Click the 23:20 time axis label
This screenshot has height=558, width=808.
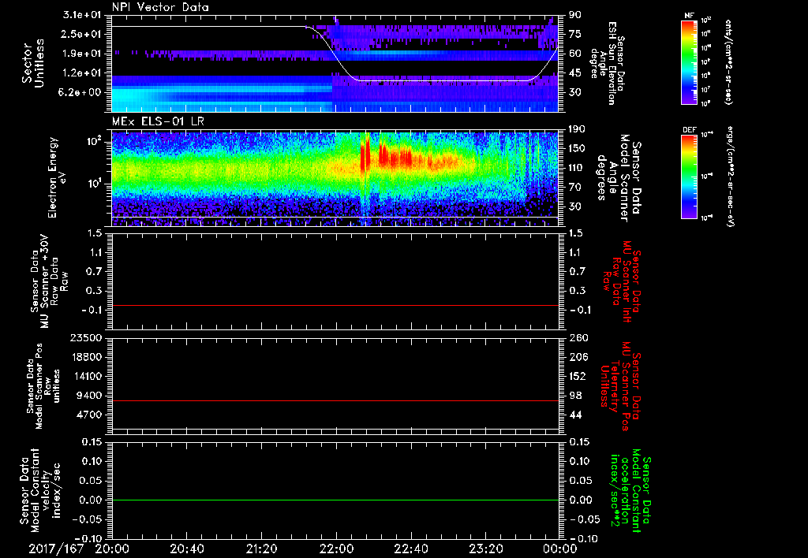tap(485, 548)
